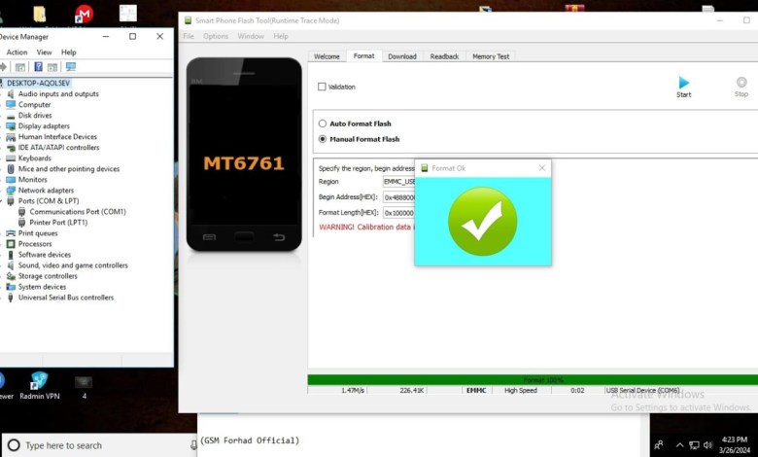Open Radmin VPN desktop shortcut
The image size is (758, 457).
(x=39, y=381)
